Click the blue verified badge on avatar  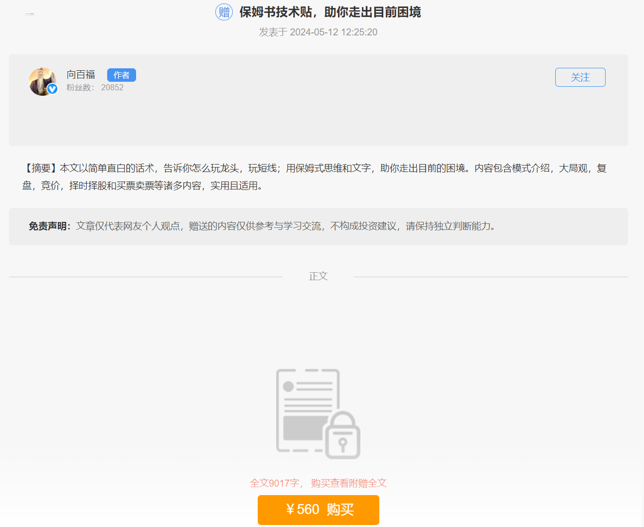tap(52, 89)
